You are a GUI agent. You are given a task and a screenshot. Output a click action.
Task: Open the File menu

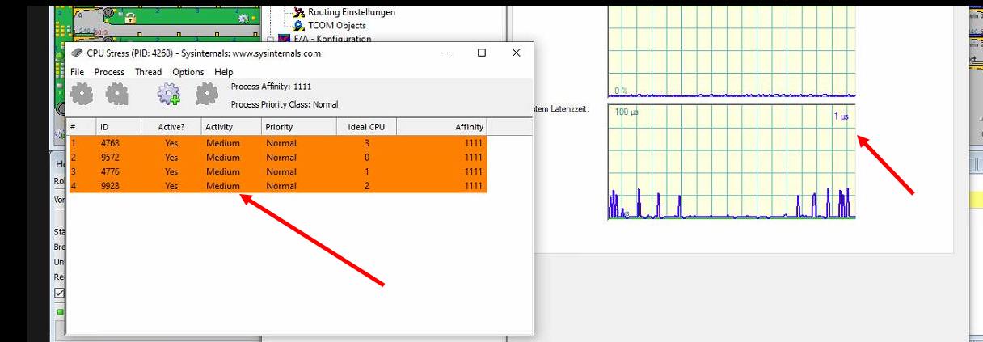tap(78, 72)
